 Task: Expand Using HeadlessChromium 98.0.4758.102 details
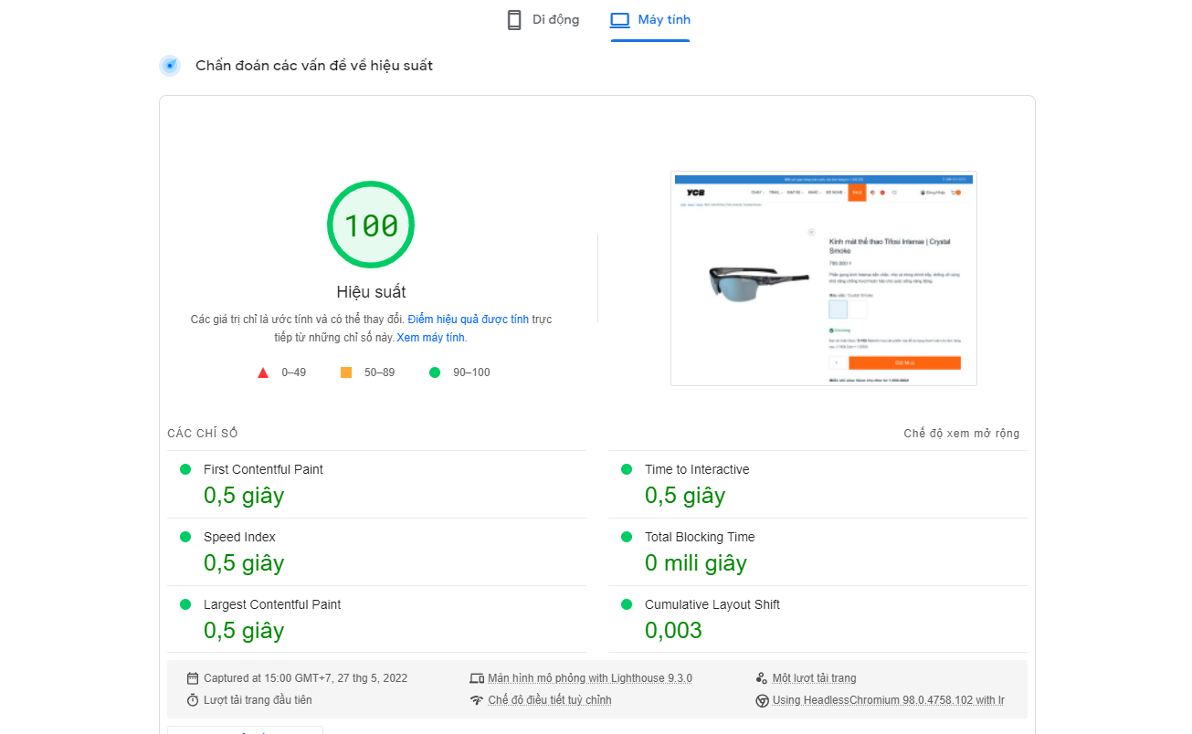click(x=888, y=700)
